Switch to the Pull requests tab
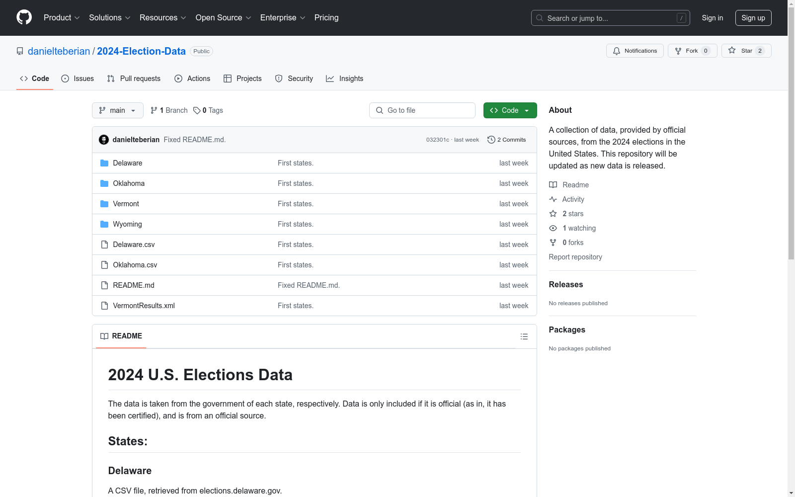Viewport: 795px width, 497px height. click(134, 79)
